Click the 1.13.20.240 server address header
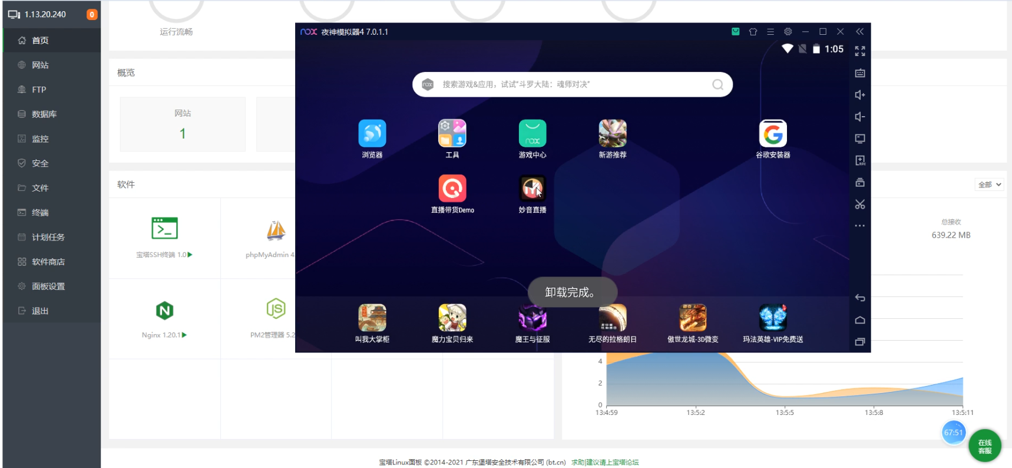 tap(45, 14)
